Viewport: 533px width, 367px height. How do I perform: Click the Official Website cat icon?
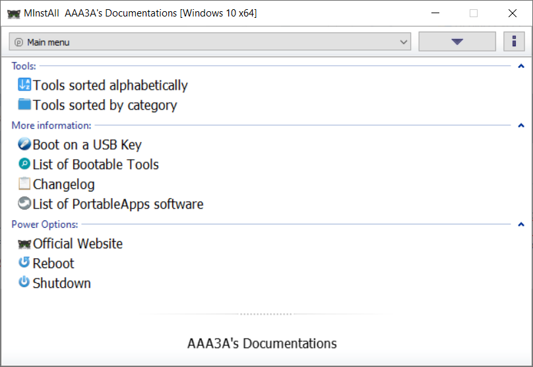click(24, 244)
